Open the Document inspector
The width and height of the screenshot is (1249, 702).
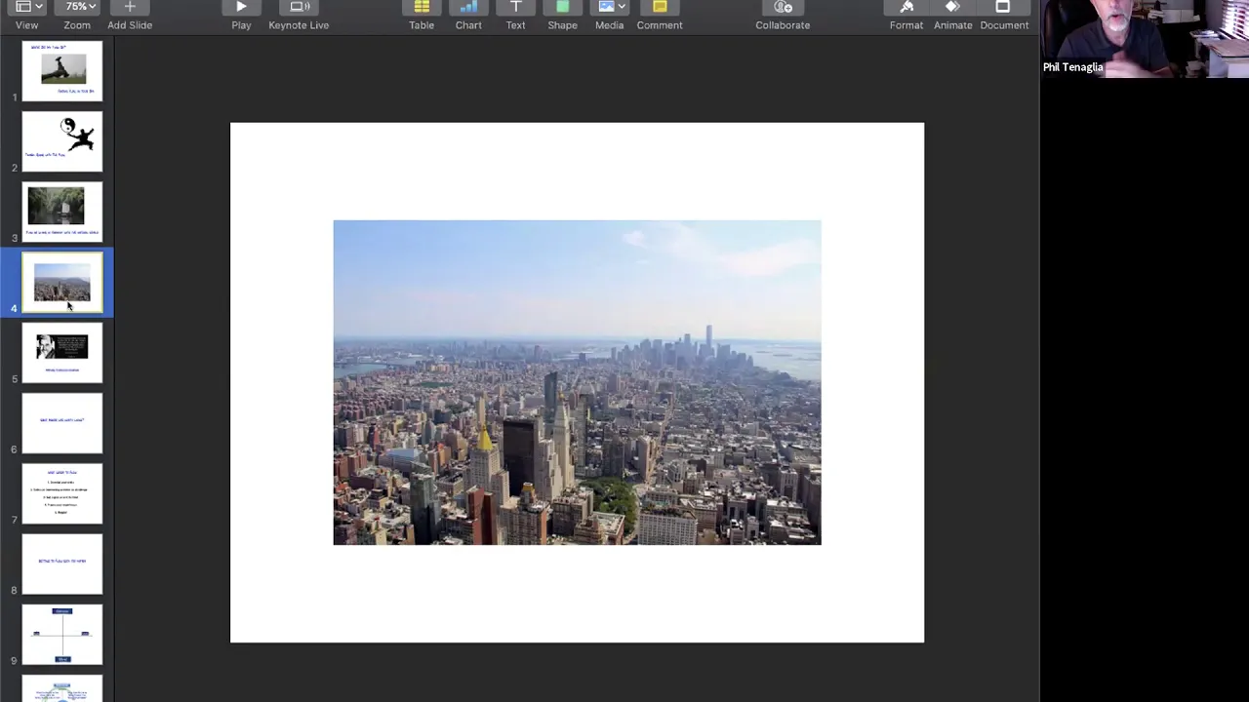click(1003, 7)
